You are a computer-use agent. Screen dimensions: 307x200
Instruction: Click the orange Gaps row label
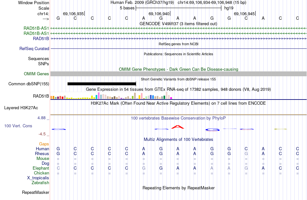[x=44, y=144]
